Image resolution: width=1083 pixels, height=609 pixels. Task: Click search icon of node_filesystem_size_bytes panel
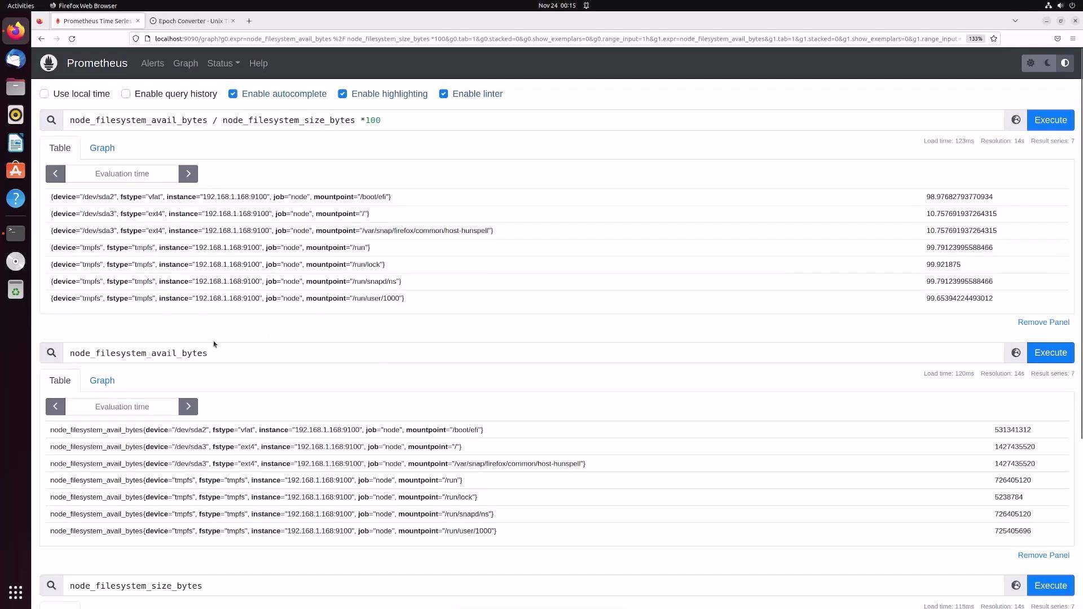pos(51,586)
